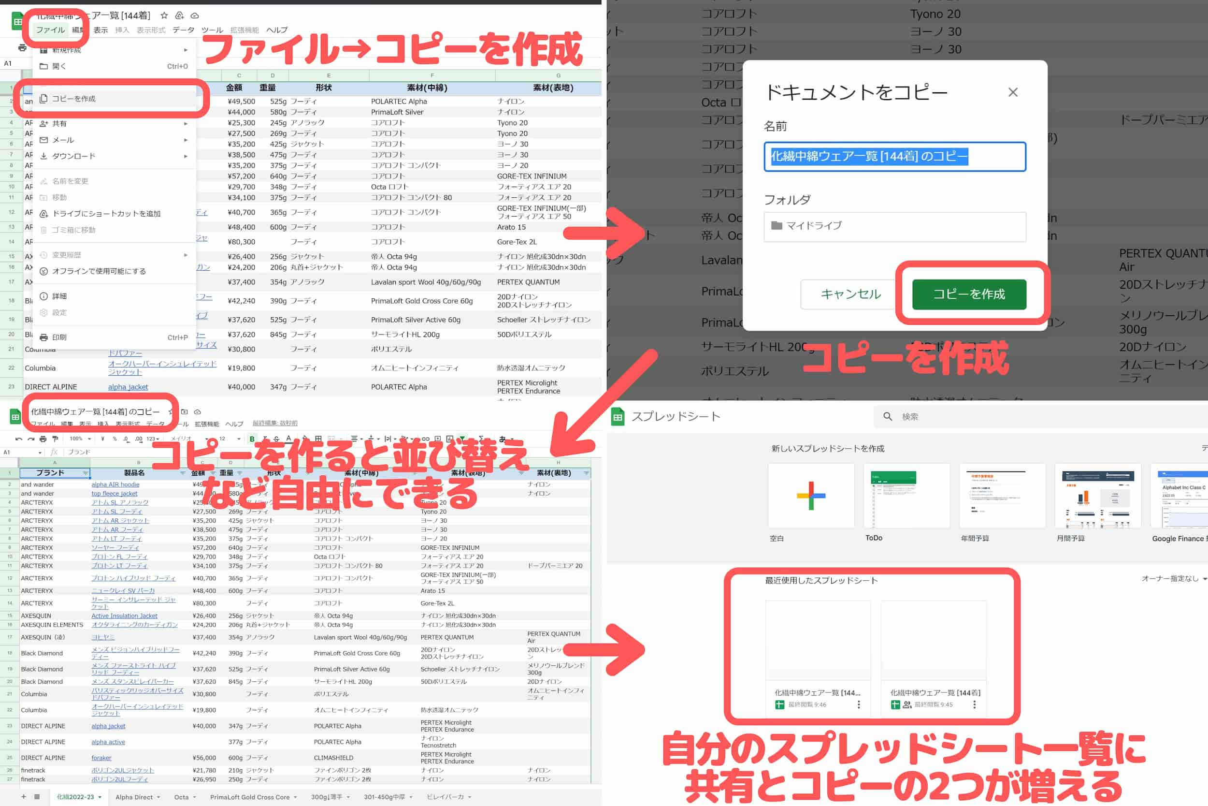Open the ファイル menu in the menu bar
The image size is (1208, 806).
(x=50, y=30)
